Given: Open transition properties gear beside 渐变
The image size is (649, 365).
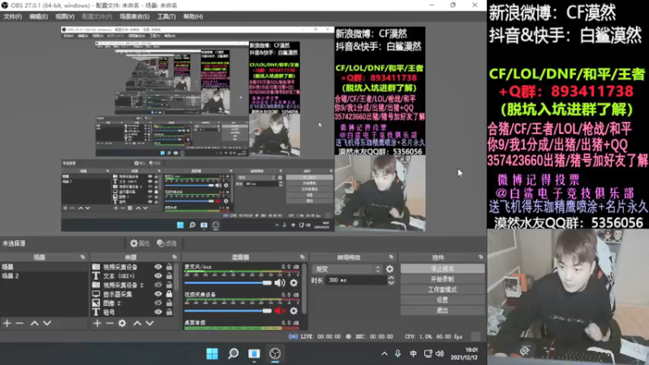Looking at the screenshot, I should (389, 269).
